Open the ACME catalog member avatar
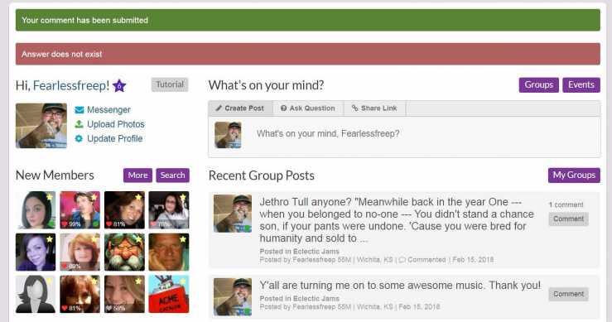Viewport: 612px width, 322px height. pos(169,295)
